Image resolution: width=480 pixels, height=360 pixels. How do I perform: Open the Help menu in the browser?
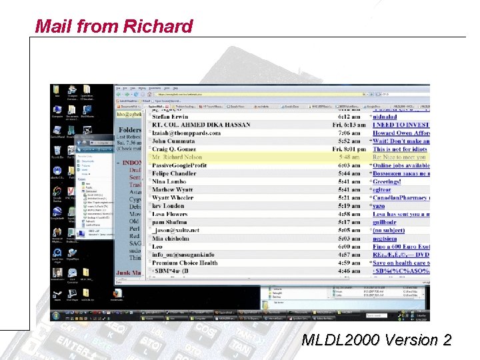pos(176,88)
